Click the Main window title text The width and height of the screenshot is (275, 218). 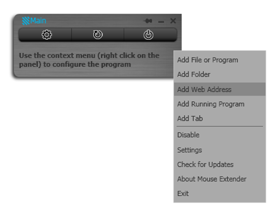(x=38, y=20)
